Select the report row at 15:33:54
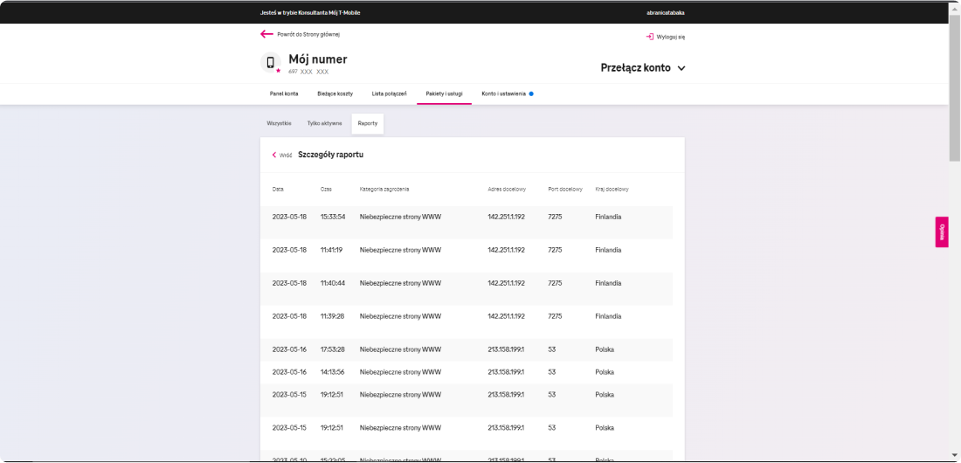This screenshot has height=463, width=961. 472,217
